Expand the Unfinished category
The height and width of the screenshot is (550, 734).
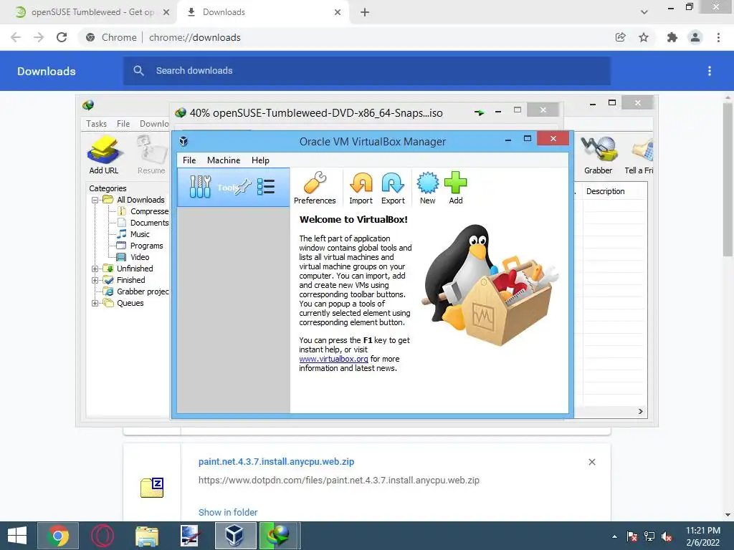[x=95, y=269]
